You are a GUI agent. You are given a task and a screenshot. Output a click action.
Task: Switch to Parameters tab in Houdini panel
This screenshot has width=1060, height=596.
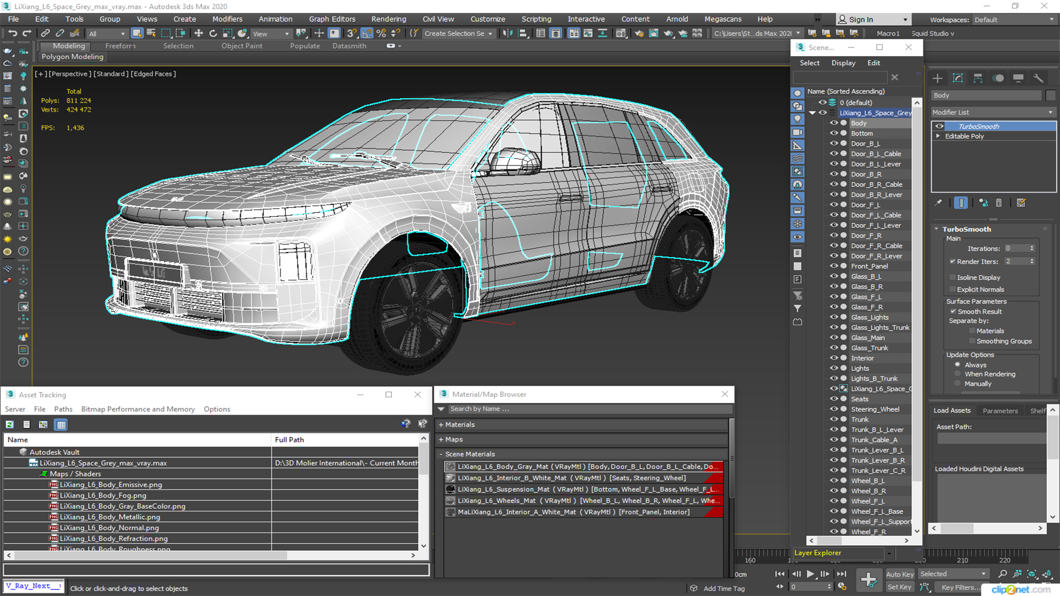point(1000,411)
